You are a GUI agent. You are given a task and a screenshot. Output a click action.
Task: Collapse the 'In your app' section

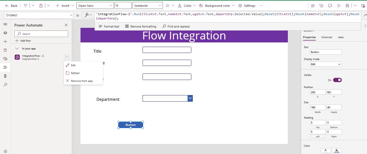(17, 49)
